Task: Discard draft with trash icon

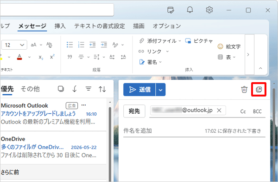Action: [x=244, y=89]
